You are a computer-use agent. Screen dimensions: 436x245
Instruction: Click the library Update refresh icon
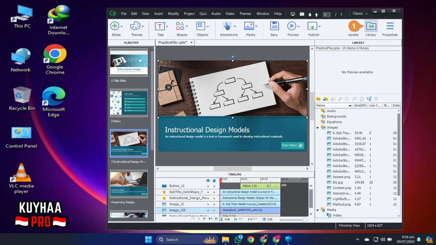coord(362,99)
